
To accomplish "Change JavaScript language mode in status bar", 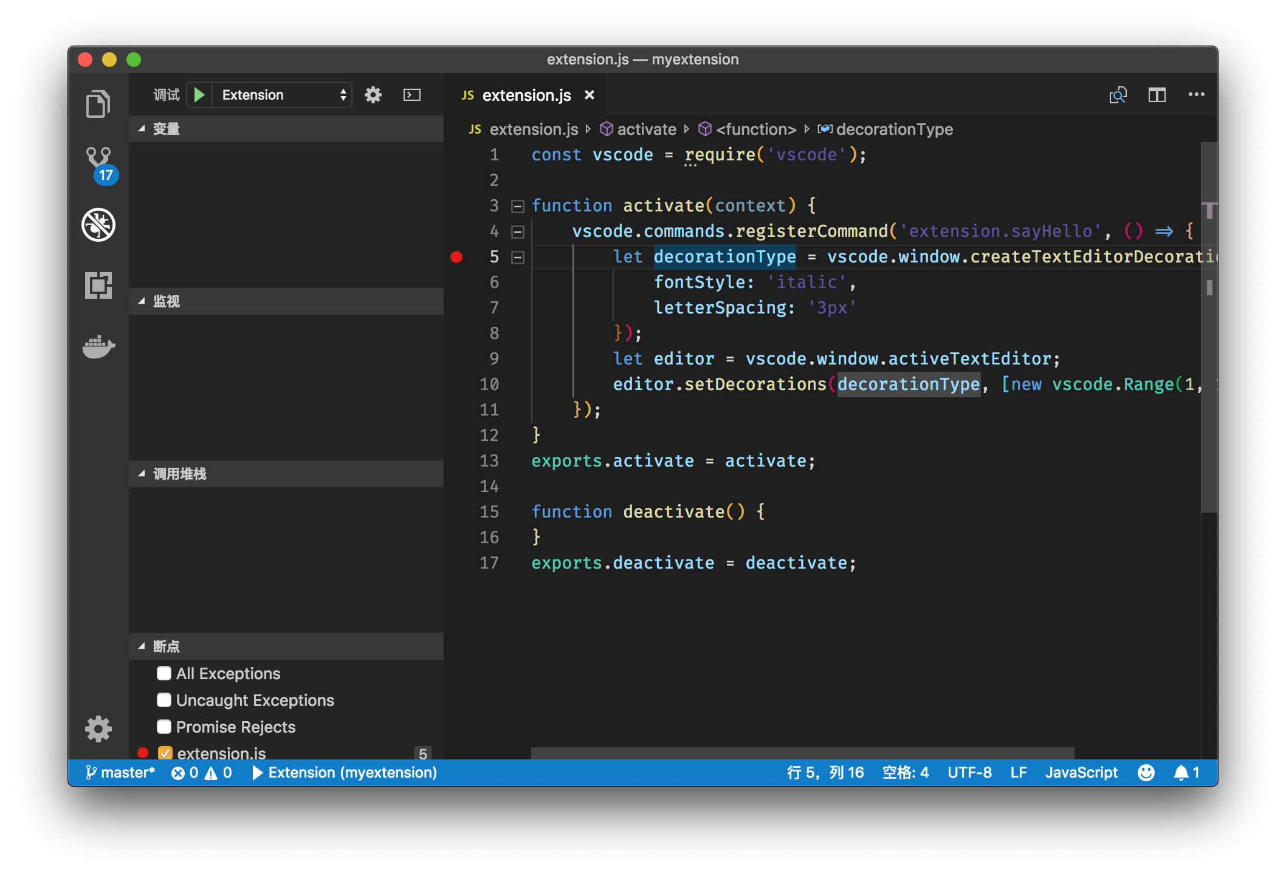I will 1081,772.
